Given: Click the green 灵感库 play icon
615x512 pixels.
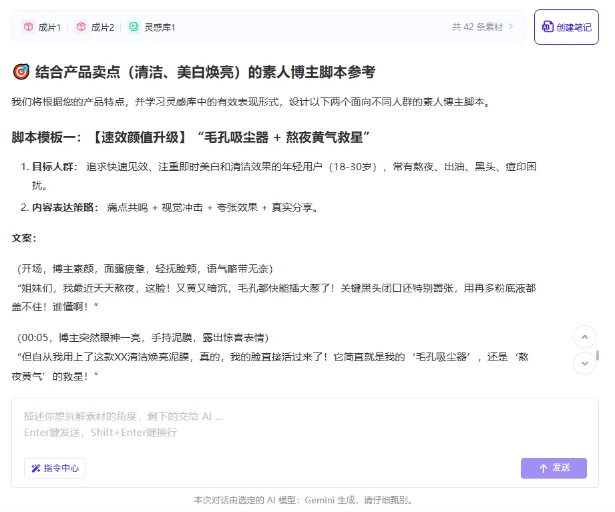Looking at the screenshot, I should pos(134,27).
